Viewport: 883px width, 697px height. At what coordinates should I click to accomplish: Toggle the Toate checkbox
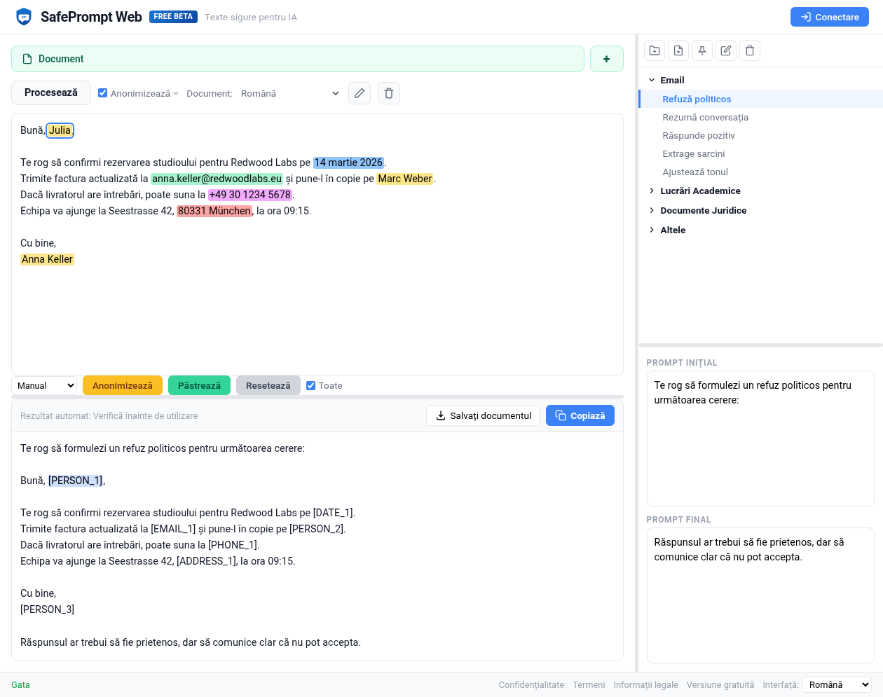pos(311,385)
